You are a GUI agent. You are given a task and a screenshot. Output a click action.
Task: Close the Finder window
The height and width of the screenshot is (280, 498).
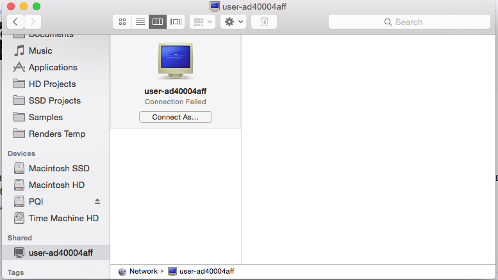[x=11, y=6]
